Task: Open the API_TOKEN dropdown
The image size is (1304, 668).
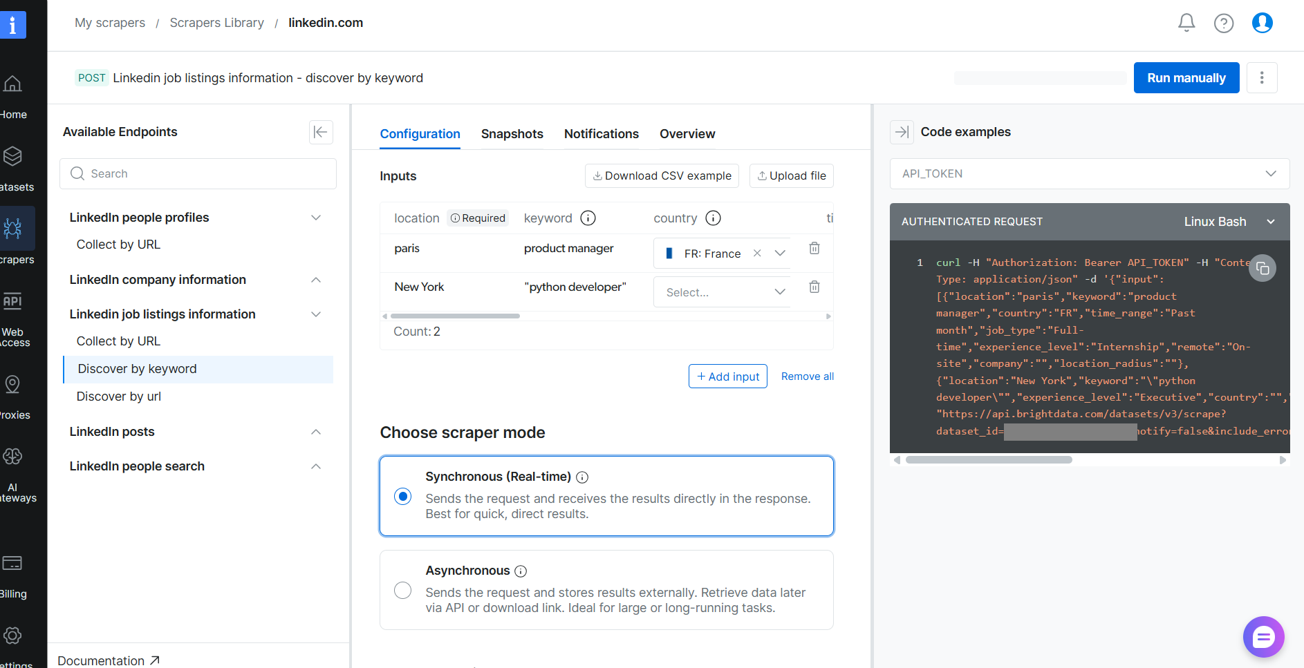Action: coord(1089,173)
